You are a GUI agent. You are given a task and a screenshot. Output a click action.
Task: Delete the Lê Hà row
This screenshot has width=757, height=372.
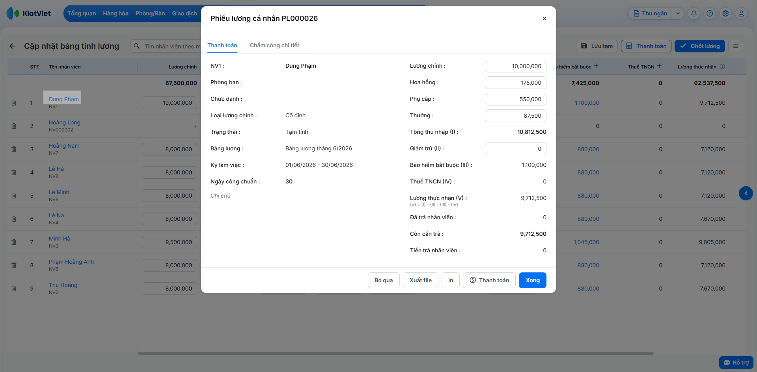pyautogui.click(x=14, y=172)
